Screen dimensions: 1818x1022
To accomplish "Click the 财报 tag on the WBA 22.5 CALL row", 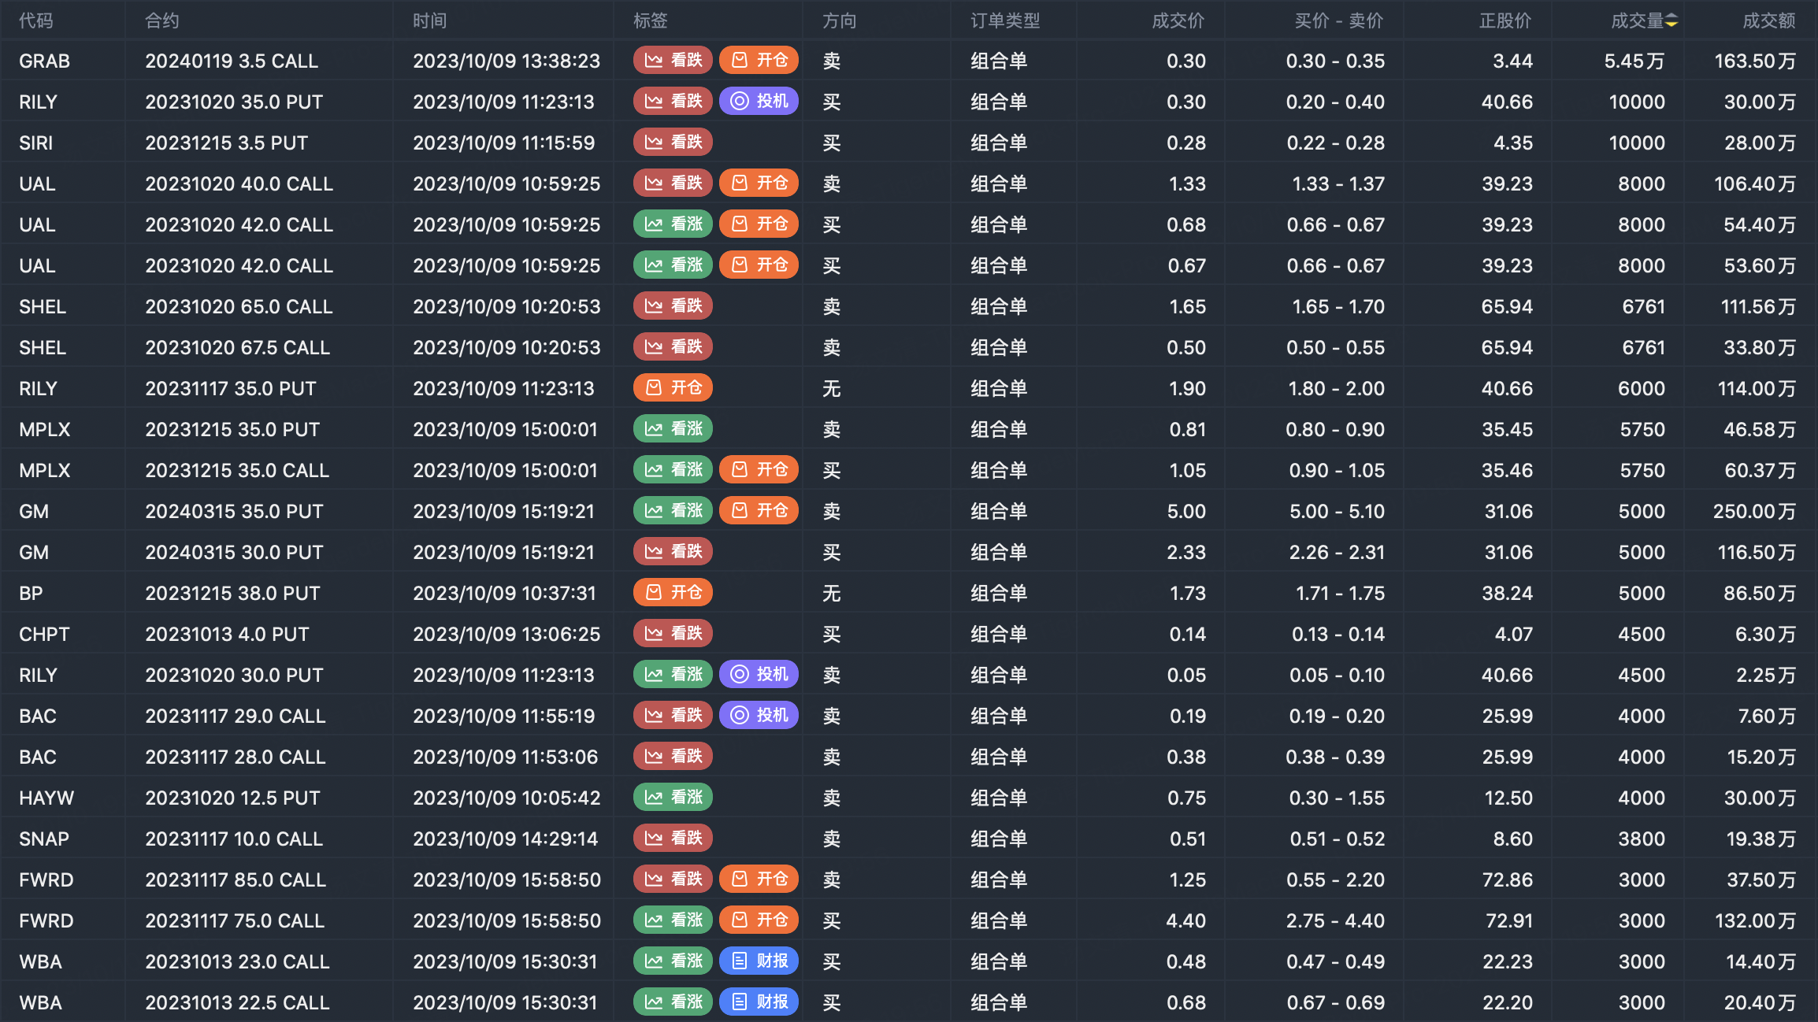I will (759, 1002).
